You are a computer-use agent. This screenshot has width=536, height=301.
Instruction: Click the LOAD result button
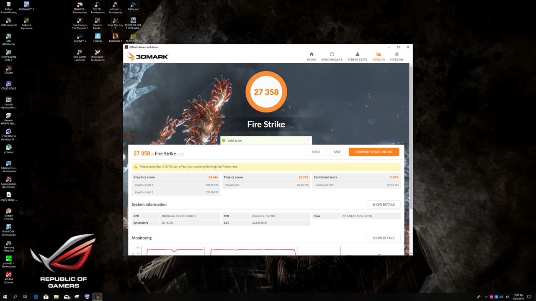coord(316,152)
